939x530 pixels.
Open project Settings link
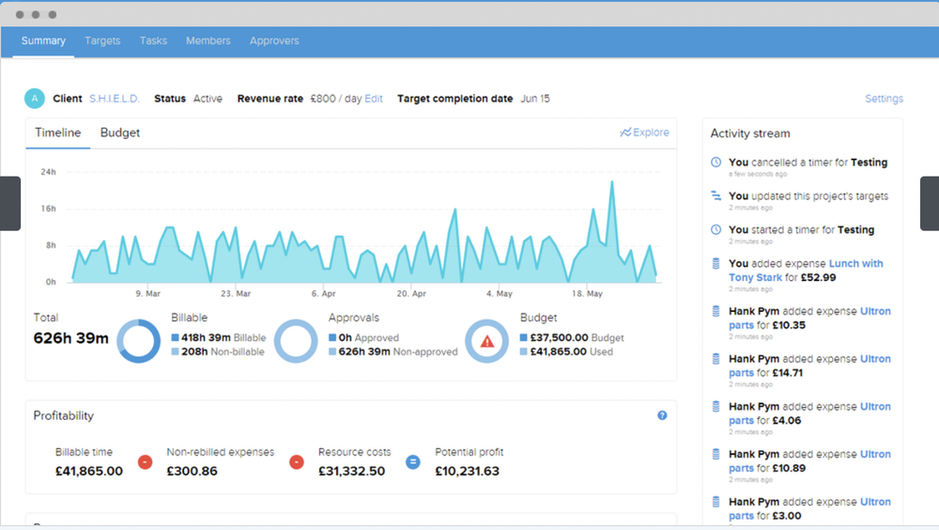[x=884, y=99]
